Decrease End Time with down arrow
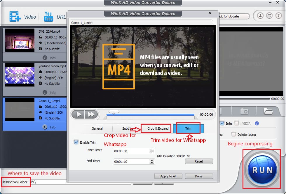This screenshot has width=286, height=194. pyautogui.click(x=152, y=163)
